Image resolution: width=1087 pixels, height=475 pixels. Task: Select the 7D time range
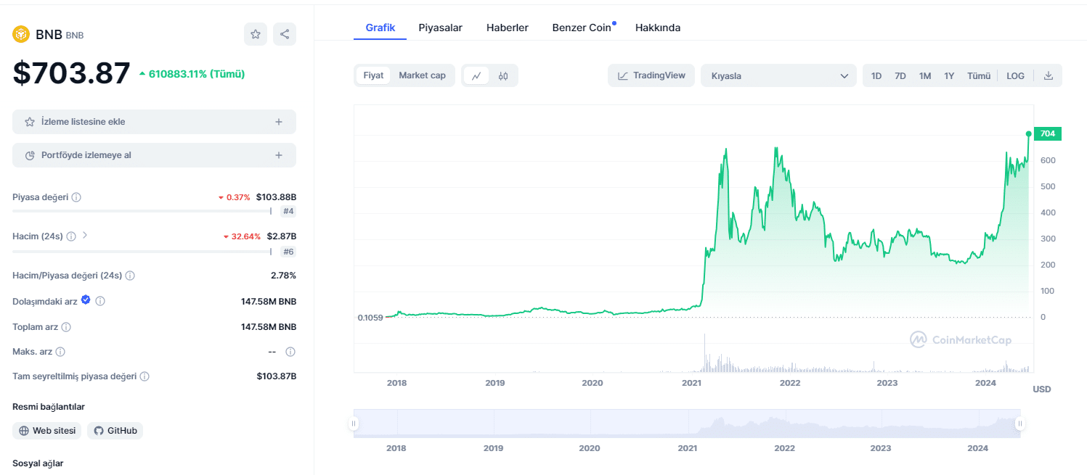pyautogui.click(x=900, y=75)
